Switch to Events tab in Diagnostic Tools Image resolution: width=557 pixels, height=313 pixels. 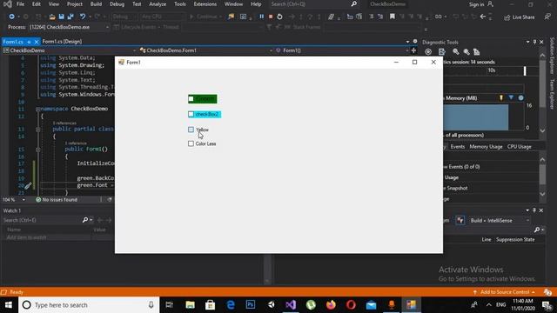pyautogui.click(x=458, y=147)
